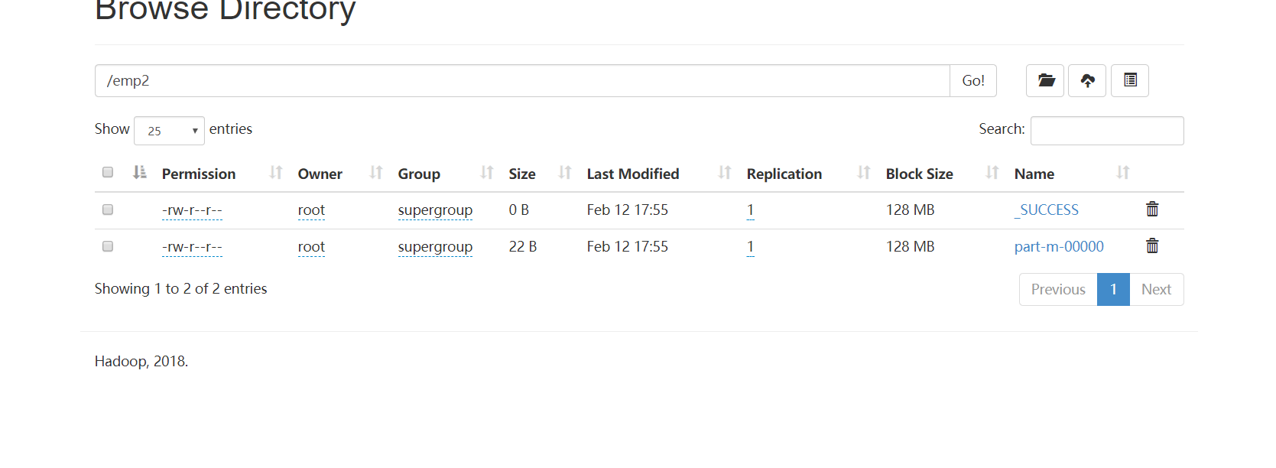
Task: Edit permission -rw-r--r-- of _SUCCESS row
Action: 192,210
